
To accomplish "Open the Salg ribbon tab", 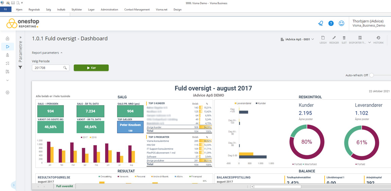I will point(49,10).
